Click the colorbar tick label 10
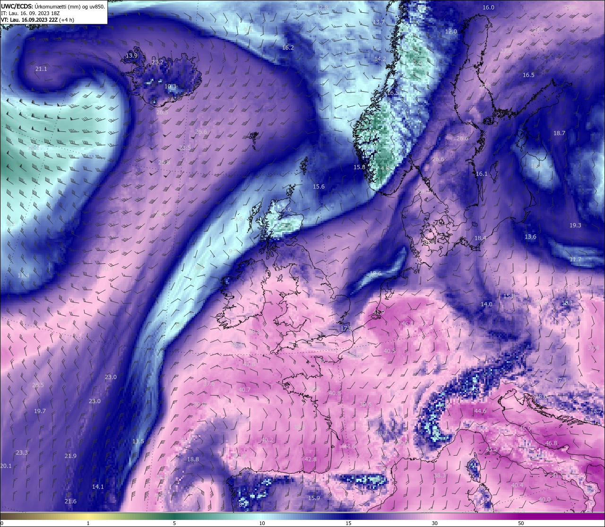The width and height of the screenshot is (605, 527). (x=262, y=523)
